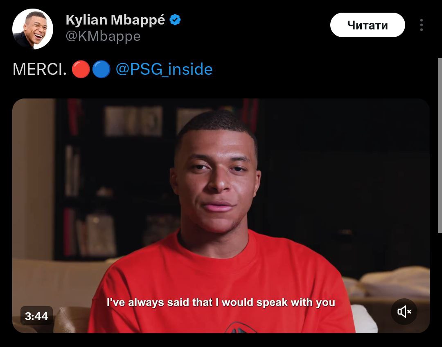The image size is (442, 347).
Task: Visit the @KMbappe handle link
Action: tap(103, 36)
